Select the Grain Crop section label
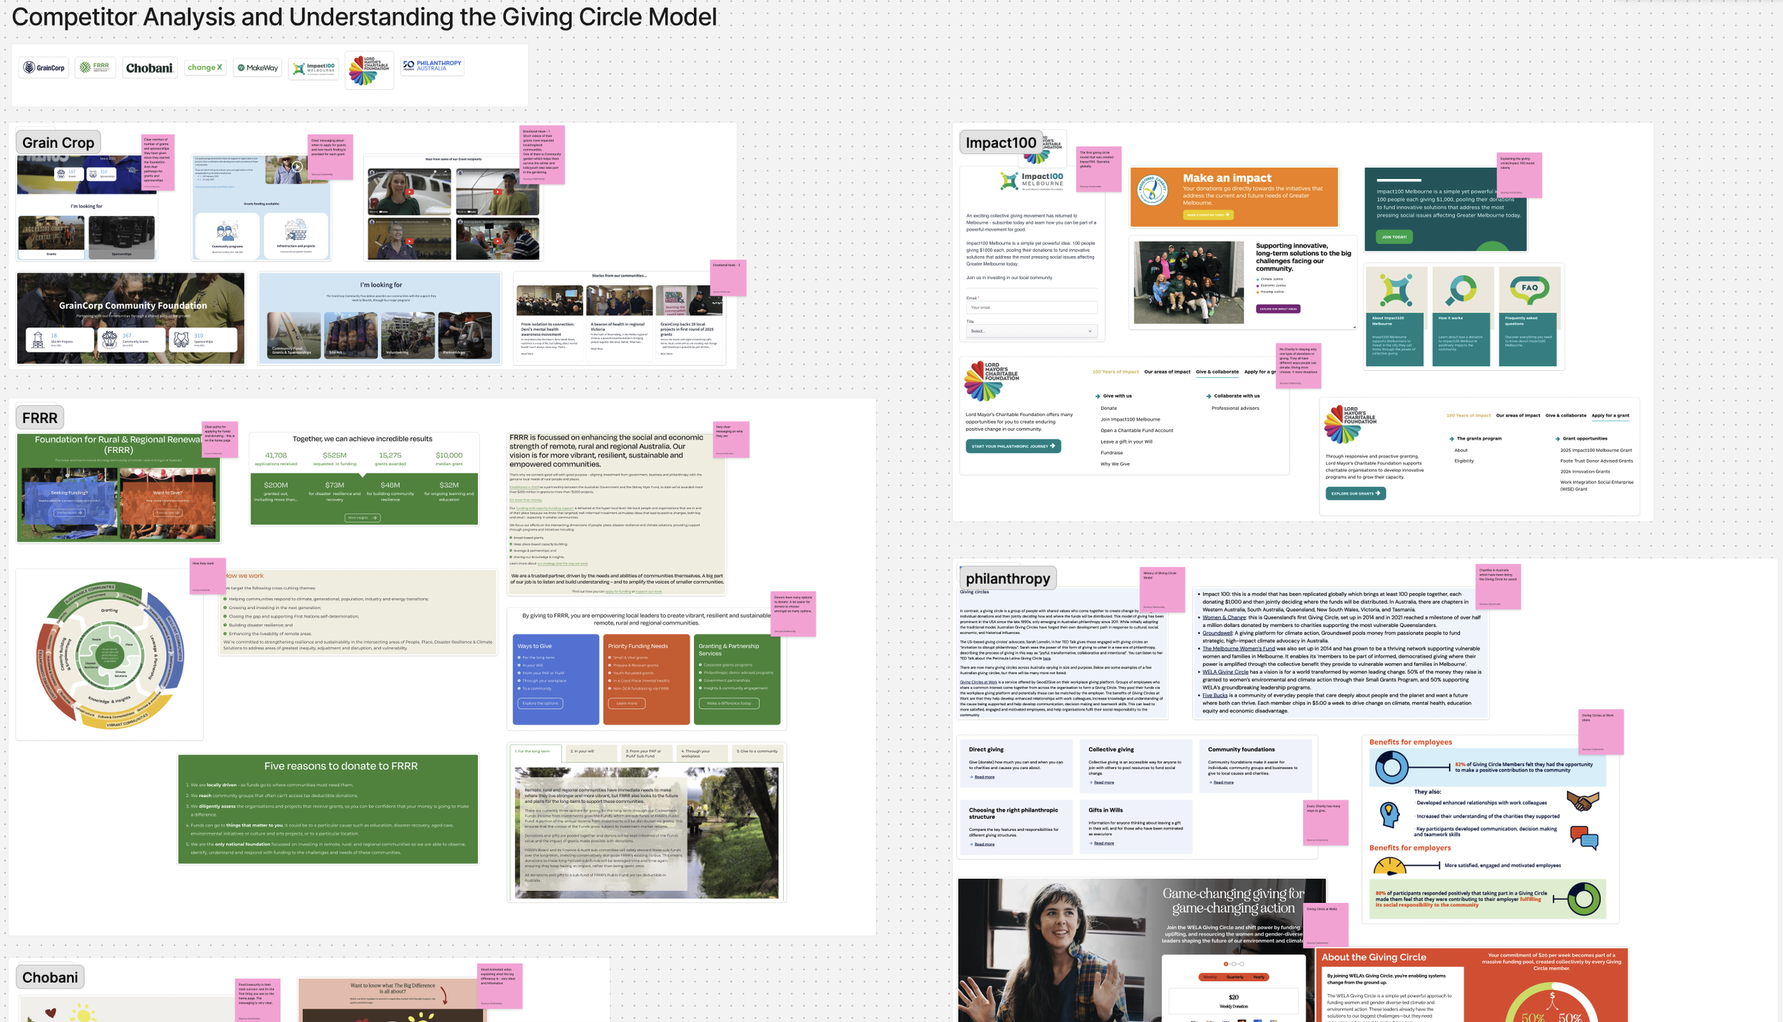 point(58,143)
